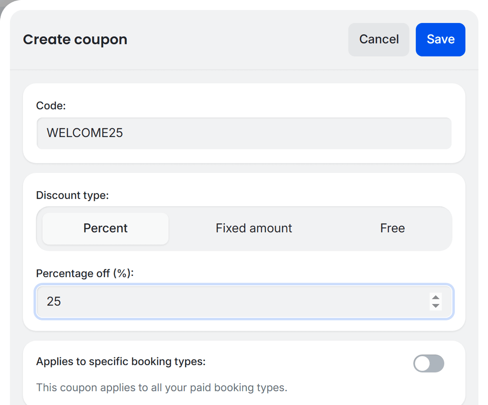Save the WELCOME25 coupon
Viewport: 488px width, 405px height.
point(440,40)
